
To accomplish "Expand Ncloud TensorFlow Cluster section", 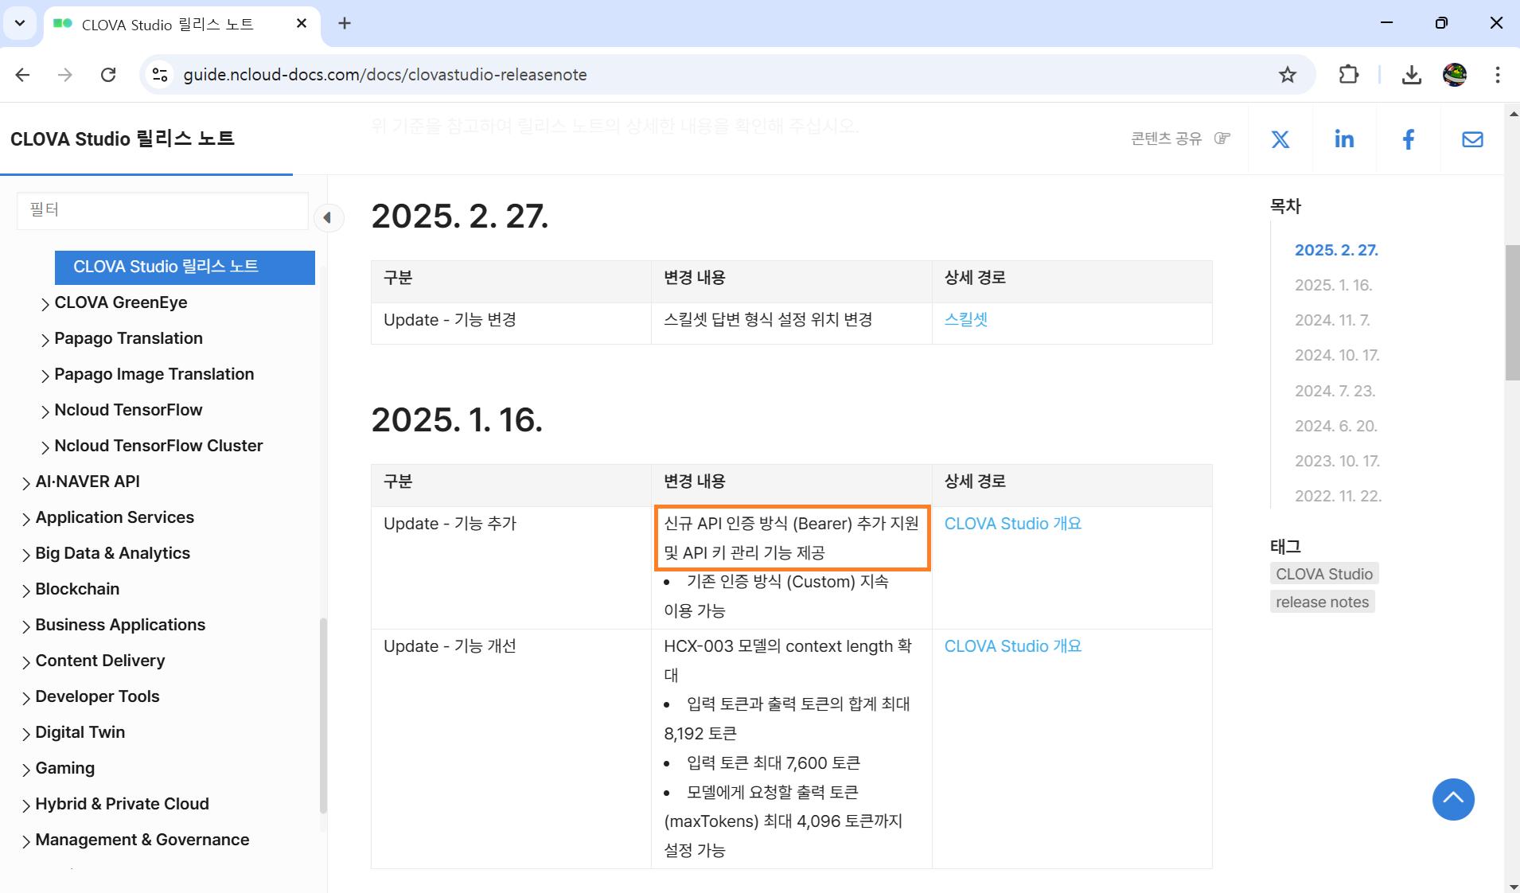I will click(x=45, y=446).
